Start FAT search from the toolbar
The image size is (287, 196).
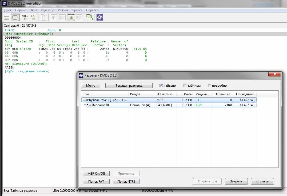coord(33,18)
